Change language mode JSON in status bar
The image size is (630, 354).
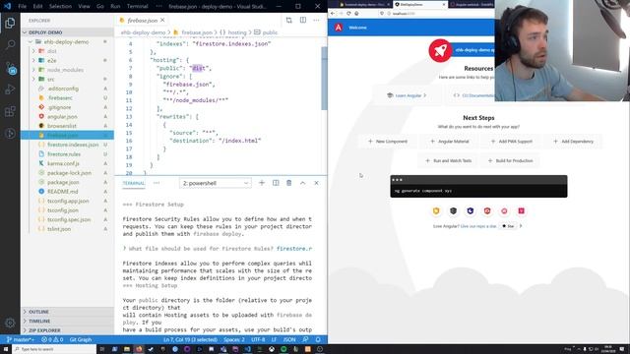[289, 339]
